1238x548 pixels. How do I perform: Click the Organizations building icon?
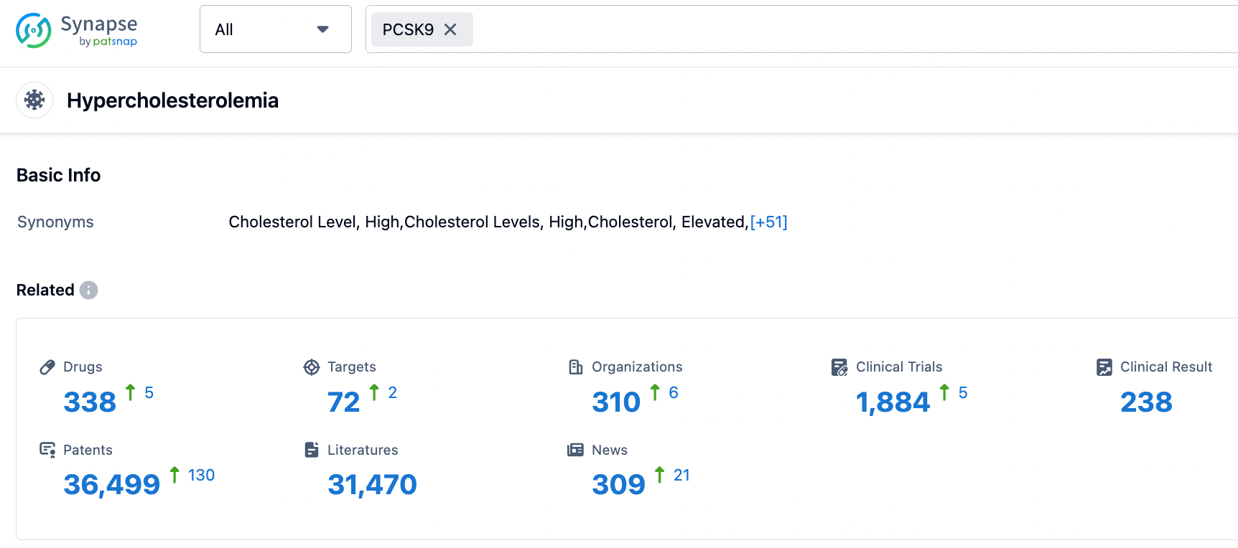576,367
